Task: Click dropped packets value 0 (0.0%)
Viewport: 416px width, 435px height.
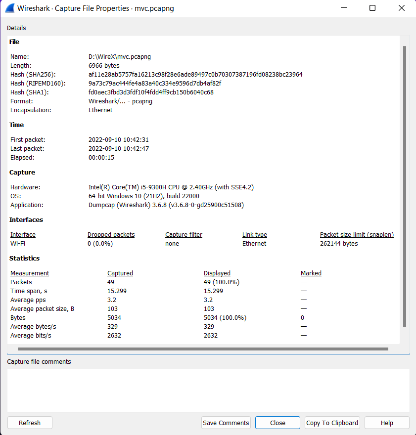Action: [100, 243]
